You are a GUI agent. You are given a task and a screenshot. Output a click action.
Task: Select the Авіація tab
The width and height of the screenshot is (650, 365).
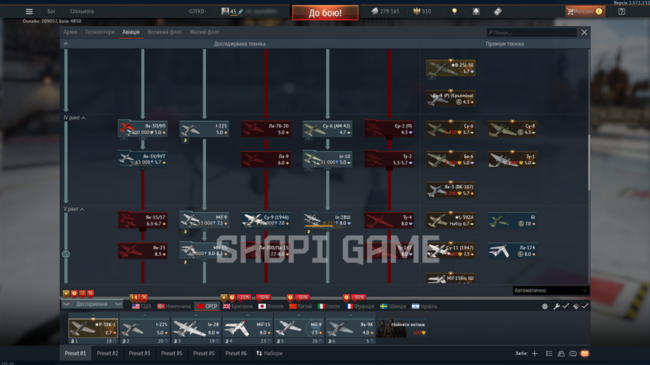pos(131,32)
